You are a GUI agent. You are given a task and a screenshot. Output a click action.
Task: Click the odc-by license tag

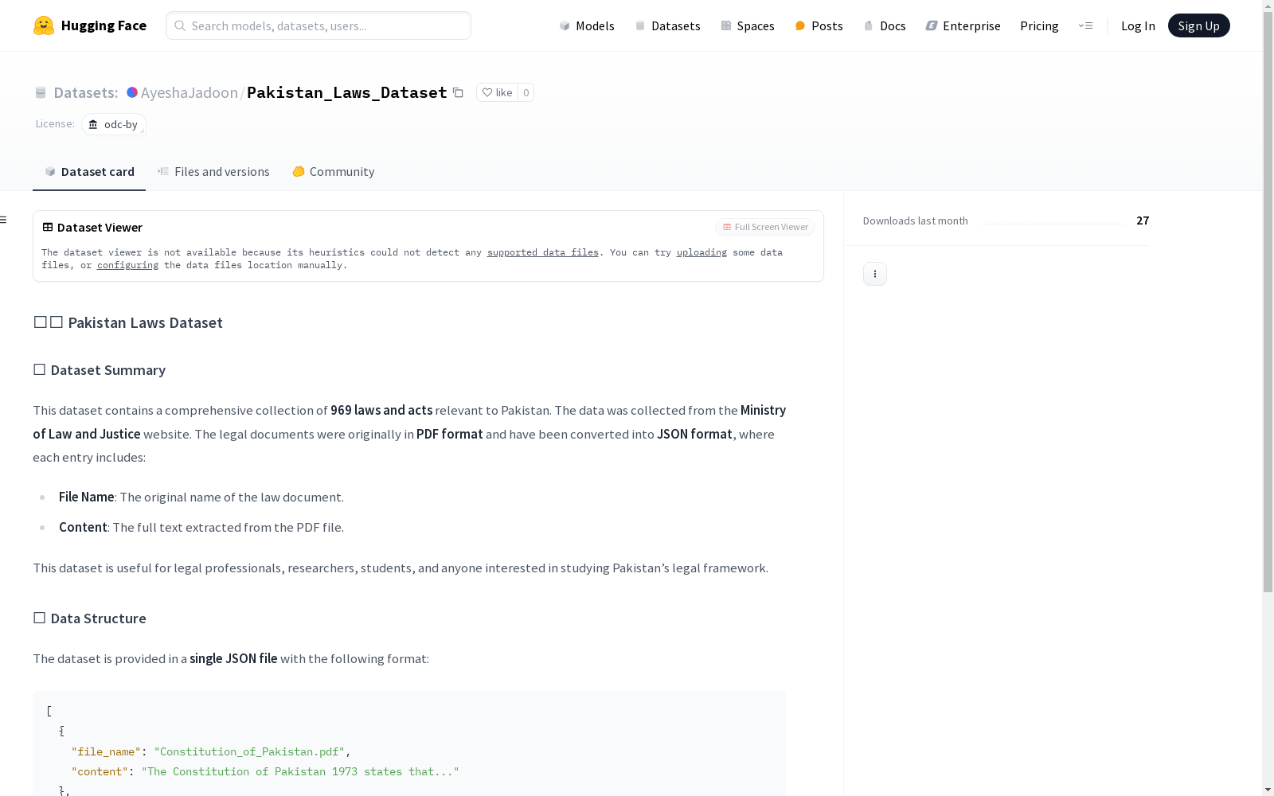click(x=114, y=124)
